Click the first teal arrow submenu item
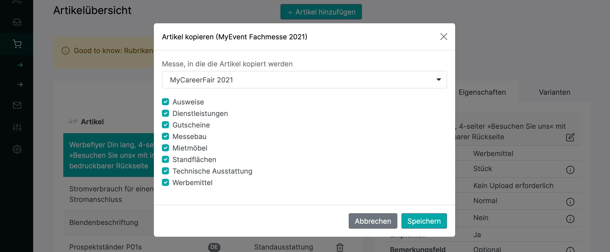Image resolution: width=610 pixels, height=252 pixels. coord(20,65)
